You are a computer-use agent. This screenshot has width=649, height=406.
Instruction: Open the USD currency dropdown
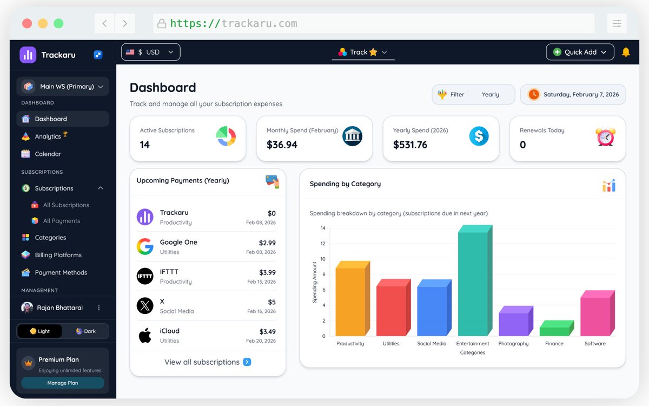pyautogui.click(x=151, y=52)
